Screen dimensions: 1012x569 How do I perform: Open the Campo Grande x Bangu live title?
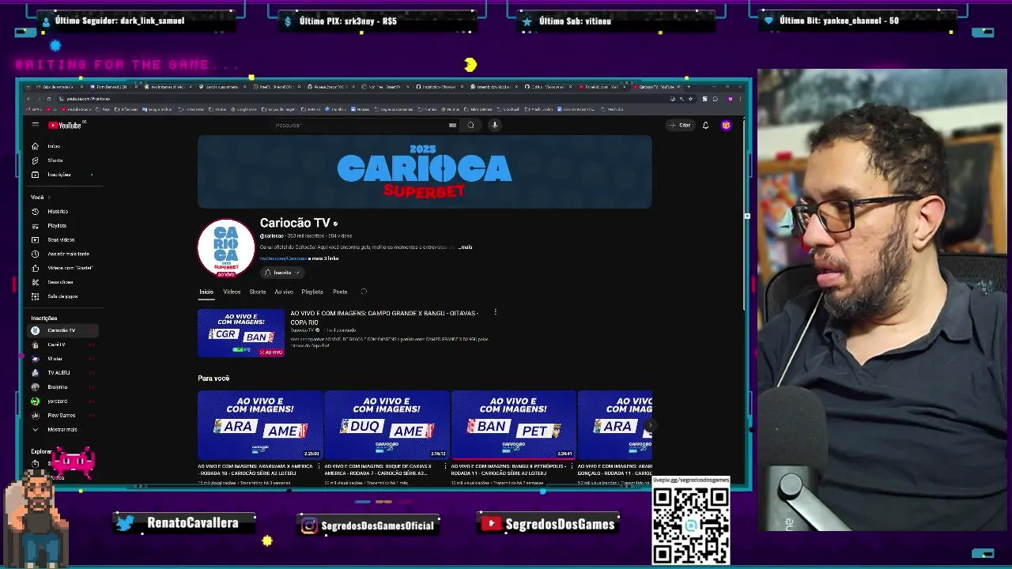(384, 317)
